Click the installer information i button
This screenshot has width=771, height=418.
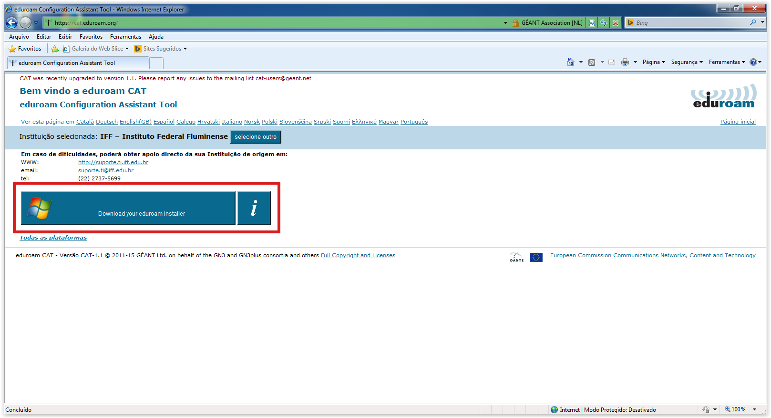pyautogui.click(x=254, y=208)
